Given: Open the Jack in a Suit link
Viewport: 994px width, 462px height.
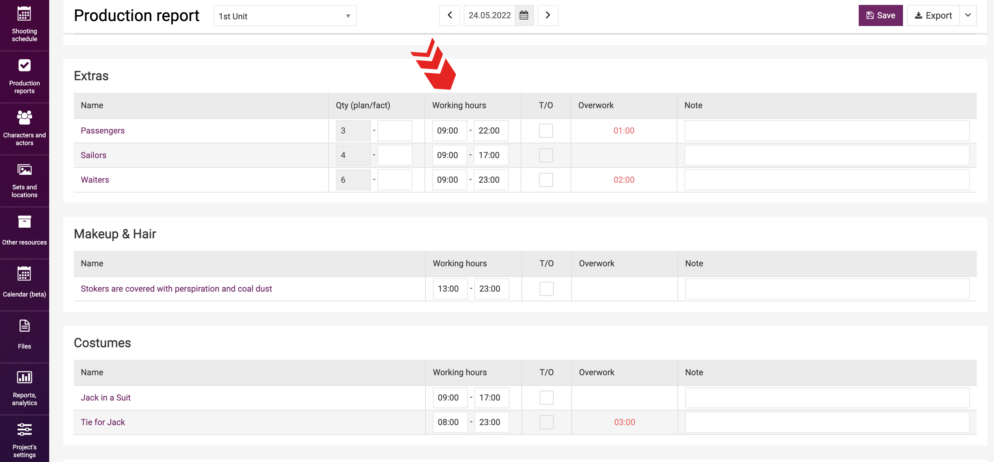Looking at the screenshot, I should click(106, 398).
